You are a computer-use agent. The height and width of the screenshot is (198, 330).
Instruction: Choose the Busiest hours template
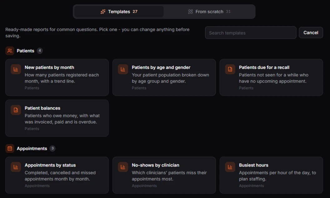tap(271, 175)
